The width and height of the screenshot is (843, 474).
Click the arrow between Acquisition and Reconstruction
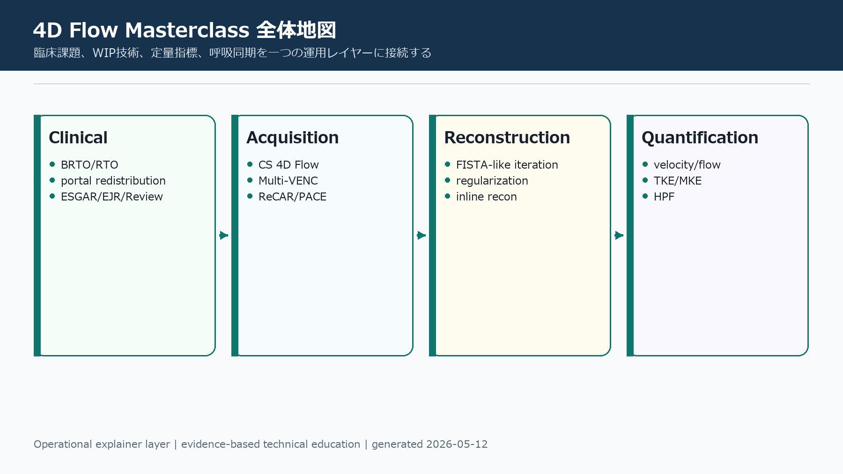(x=421, y=235)
